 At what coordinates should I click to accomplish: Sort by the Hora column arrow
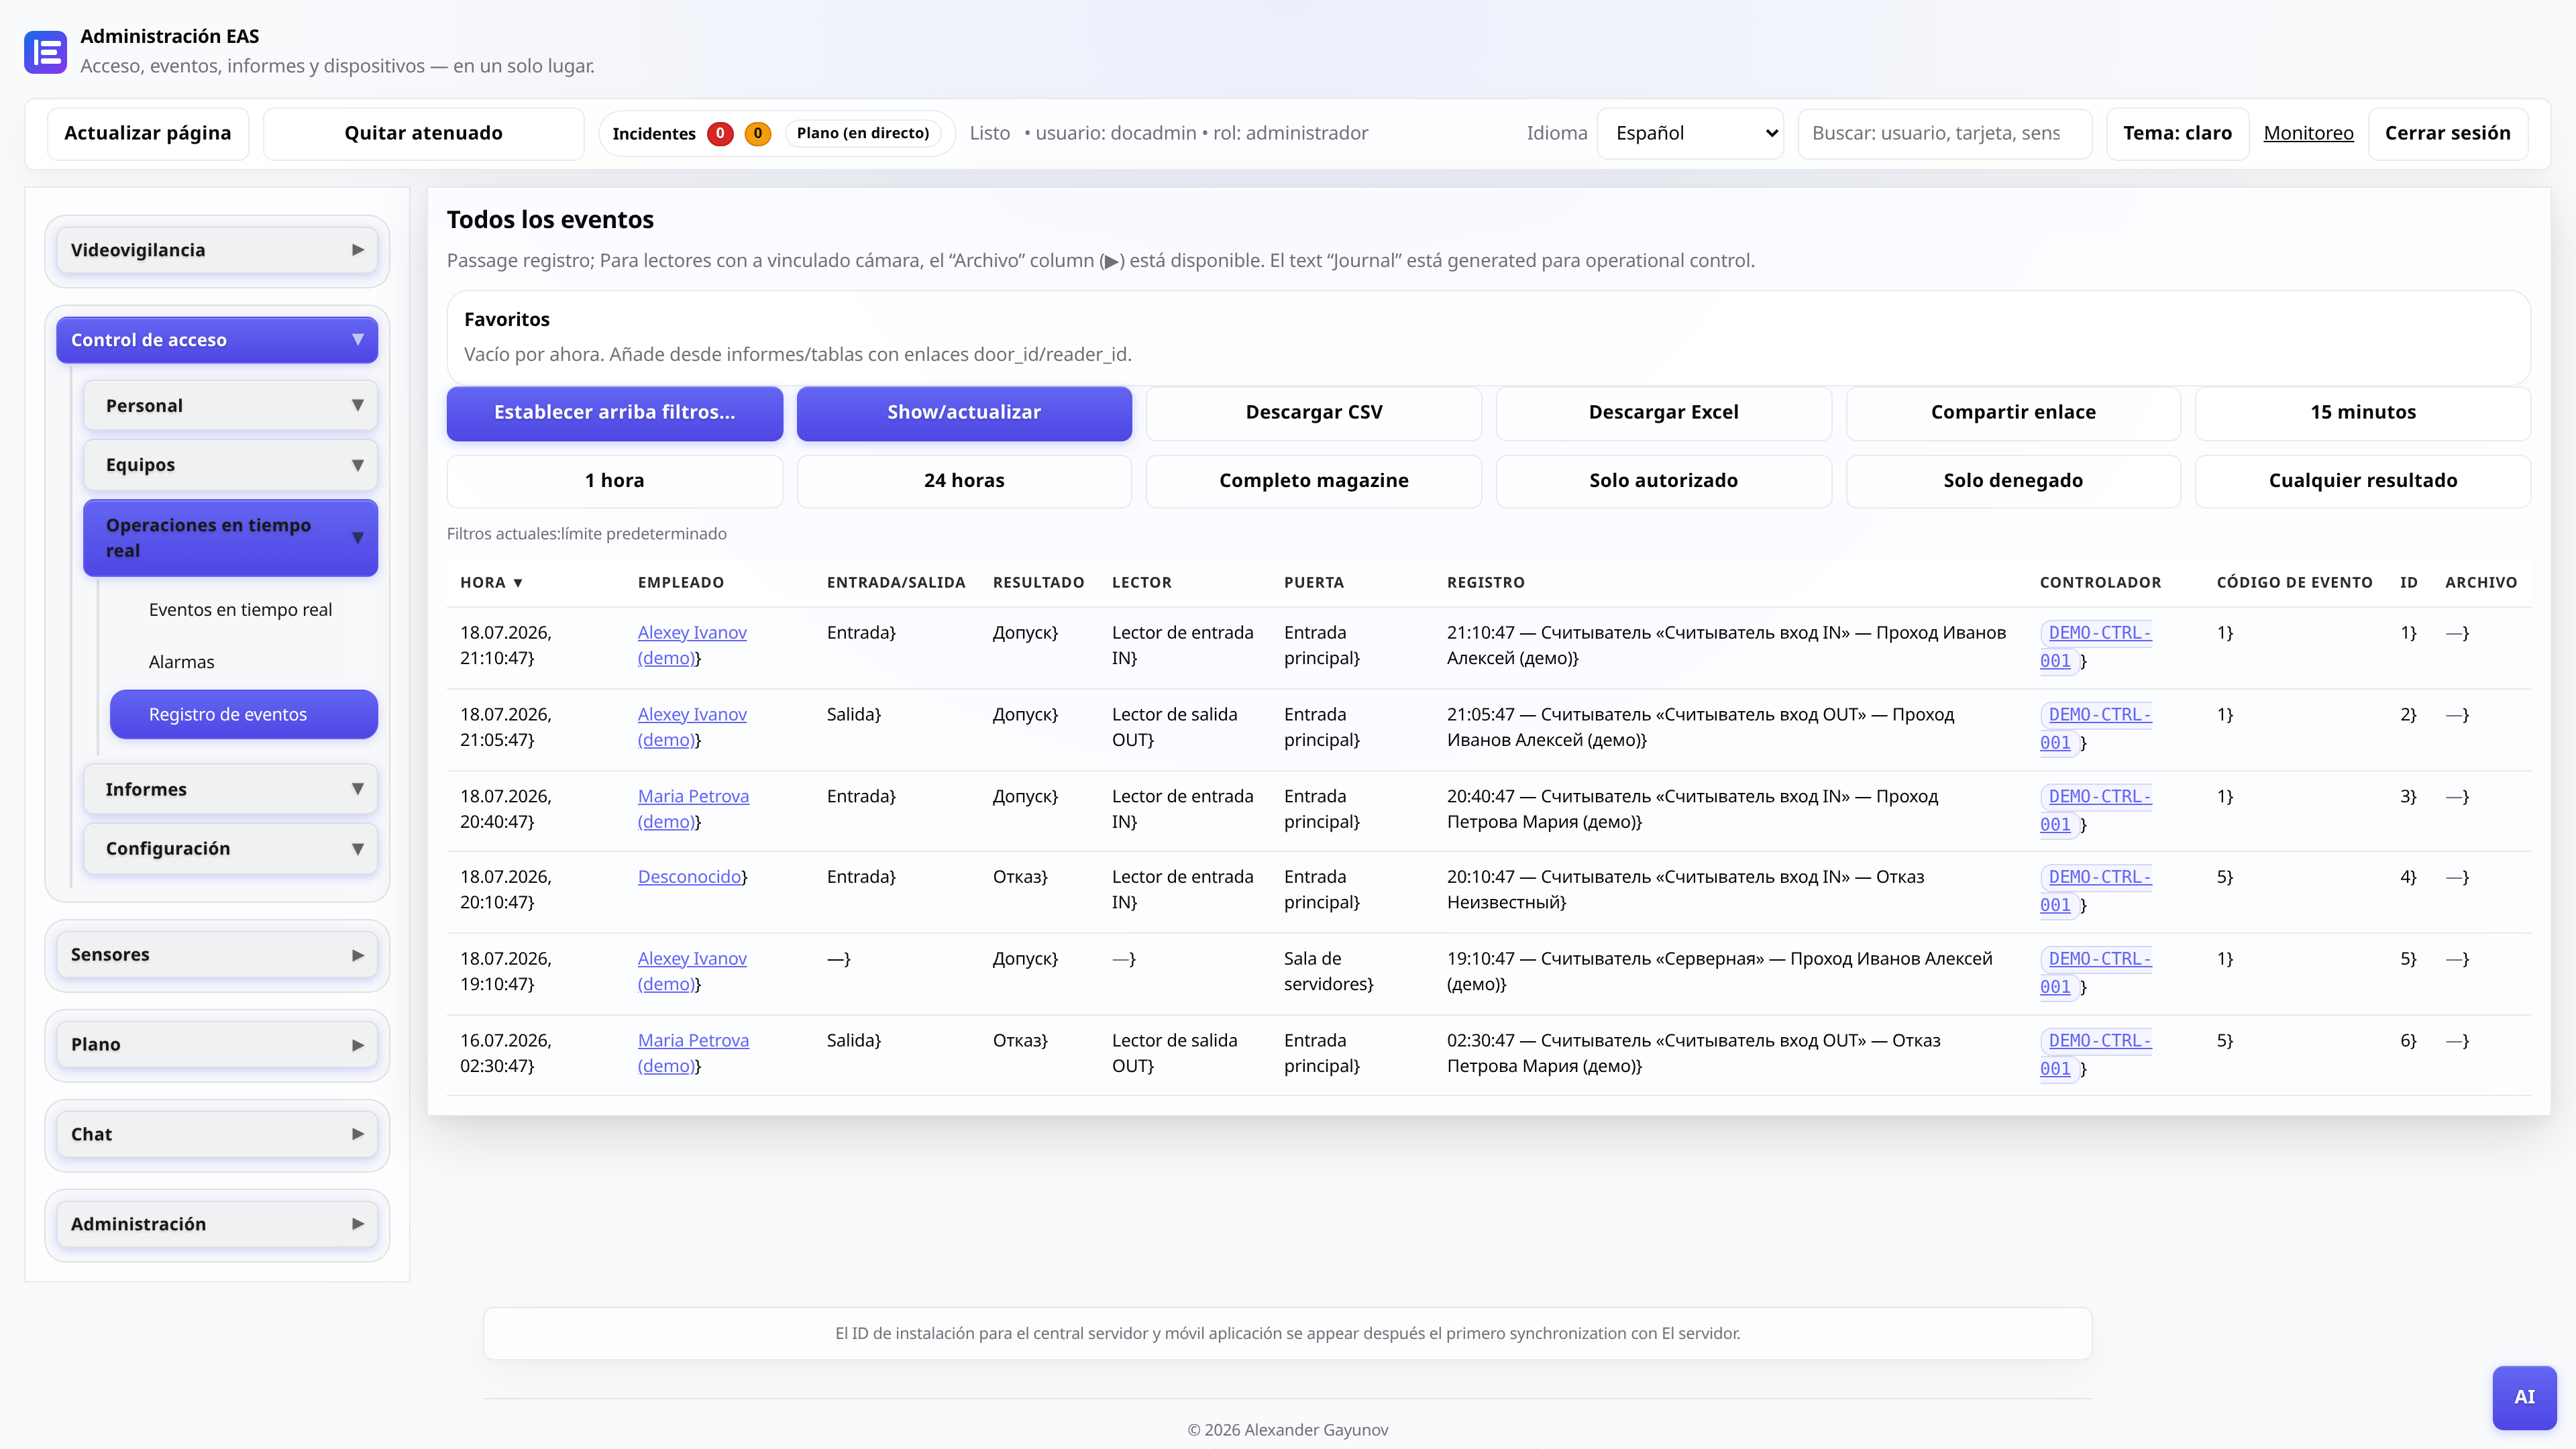click(x=518, y=583)
